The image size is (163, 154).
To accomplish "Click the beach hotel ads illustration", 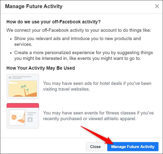I will coord(23,86).
